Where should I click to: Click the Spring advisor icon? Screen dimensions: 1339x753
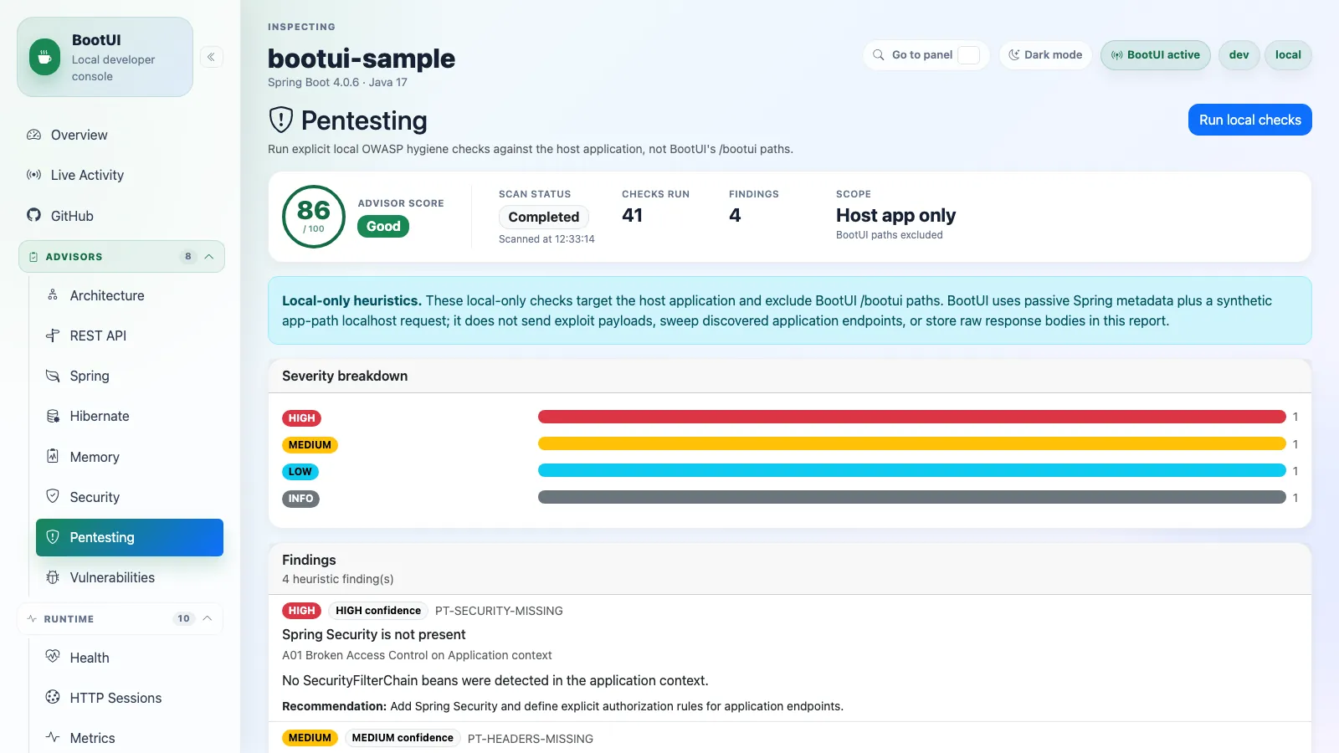click(x=53, y=376)
